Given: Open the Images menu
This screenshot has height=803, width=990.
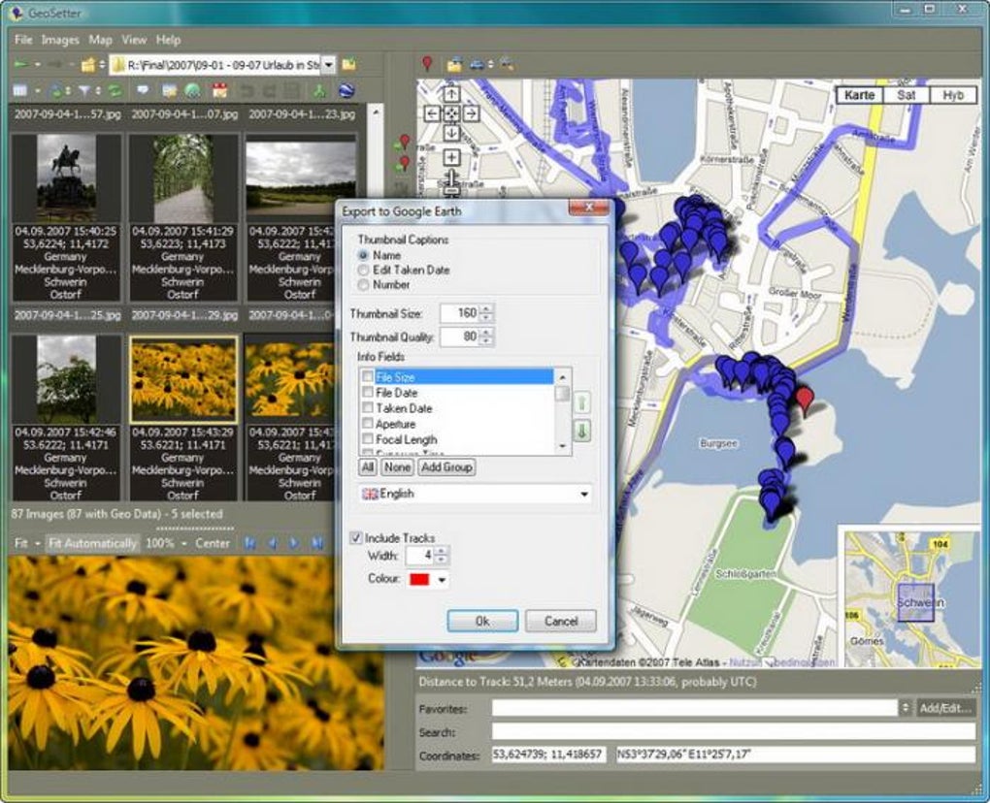Looking at the screenshot, I should click(x=60, y=40).
